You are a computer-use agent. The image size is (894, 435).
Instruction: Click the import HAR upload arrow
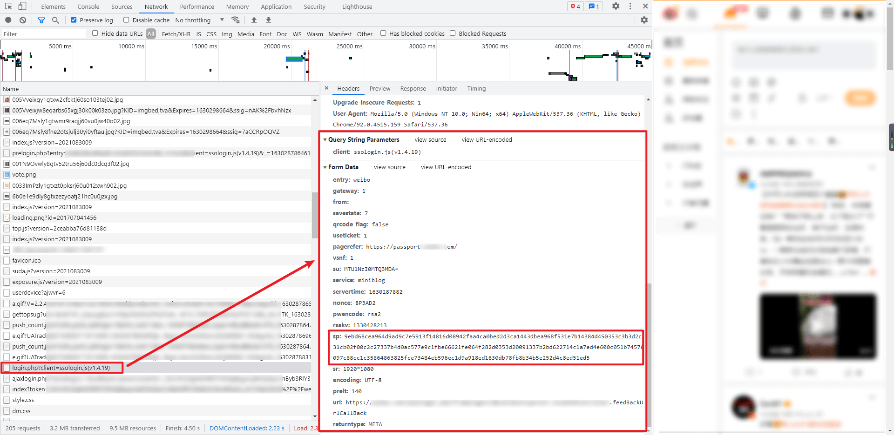(x=254, y=20)
